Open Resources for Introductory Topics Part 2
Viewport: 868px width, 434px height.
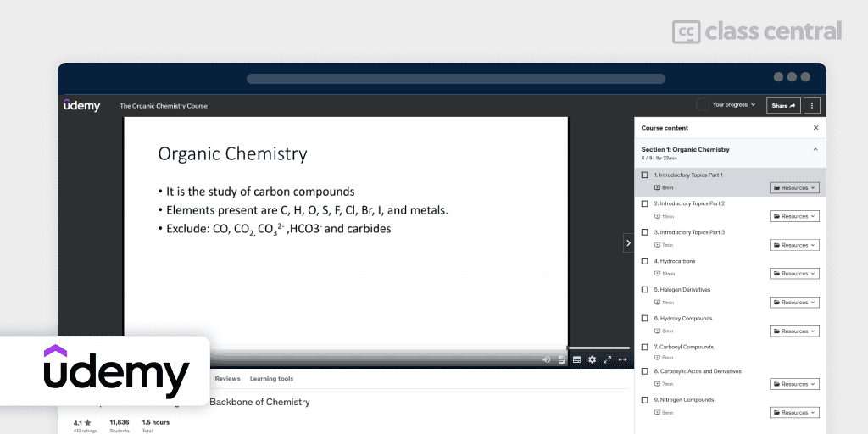[794, 216]
